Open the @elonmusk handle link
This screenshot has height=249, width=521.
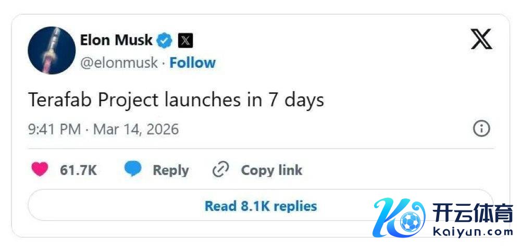pyautogui.click(x=119, y=63)
